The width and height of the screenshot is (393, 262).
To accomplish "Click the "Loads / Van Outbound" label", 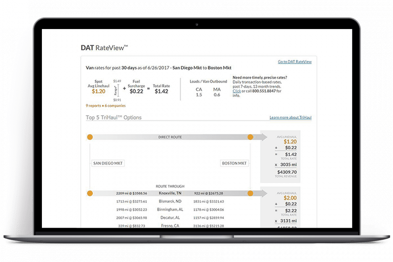I will click(208, 81).
